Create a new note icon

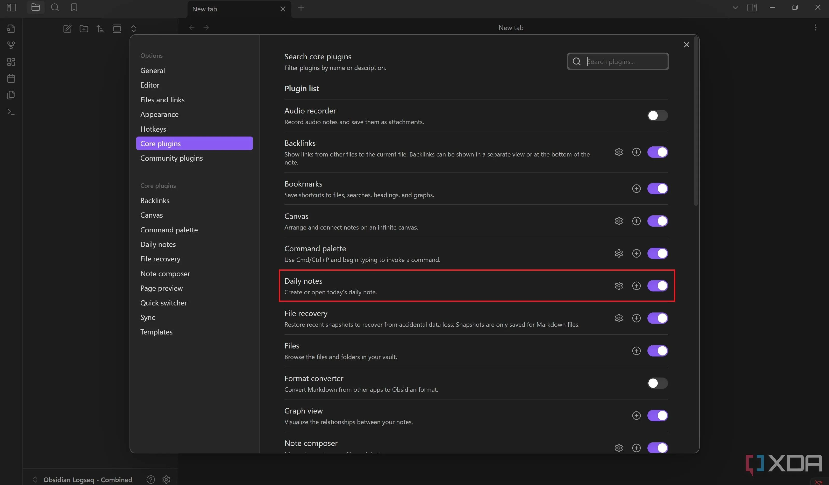[67, 28]
